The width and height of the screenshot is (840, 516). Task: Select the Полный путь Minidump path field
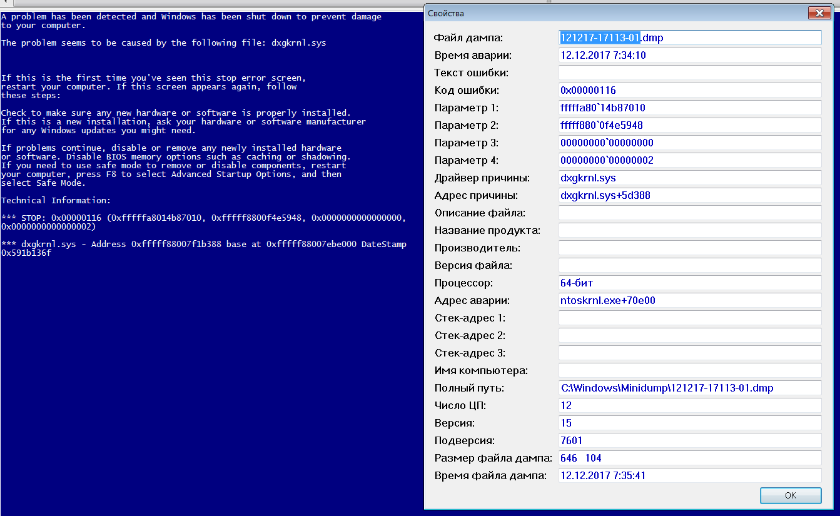[x=690, y=388]
